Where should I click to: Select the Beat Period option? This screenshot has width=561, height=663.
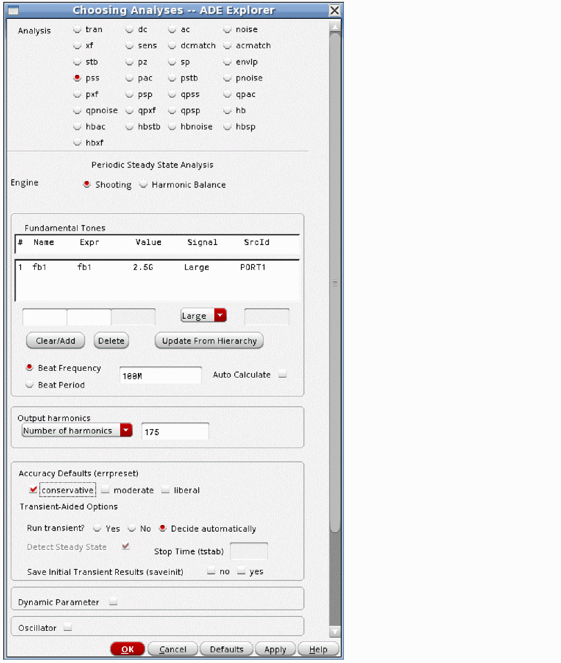point(30,385)
